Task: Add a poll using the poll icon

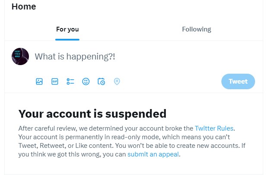Action: click(x=70, y=81)
